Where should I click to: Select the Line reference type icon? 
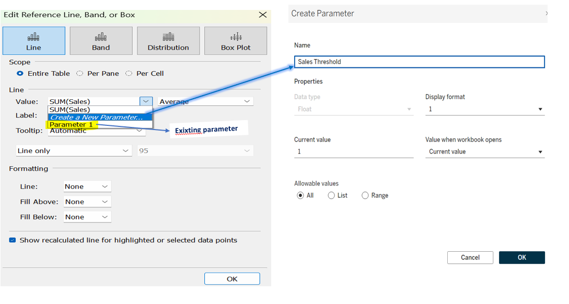click(33, 40)
